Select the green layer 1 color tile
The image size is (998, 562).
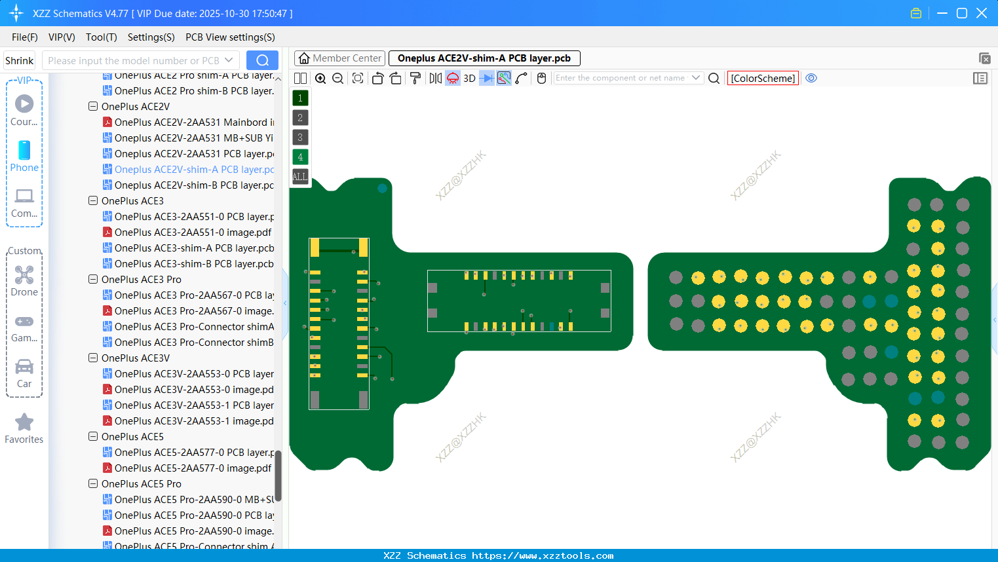[300, 98]
